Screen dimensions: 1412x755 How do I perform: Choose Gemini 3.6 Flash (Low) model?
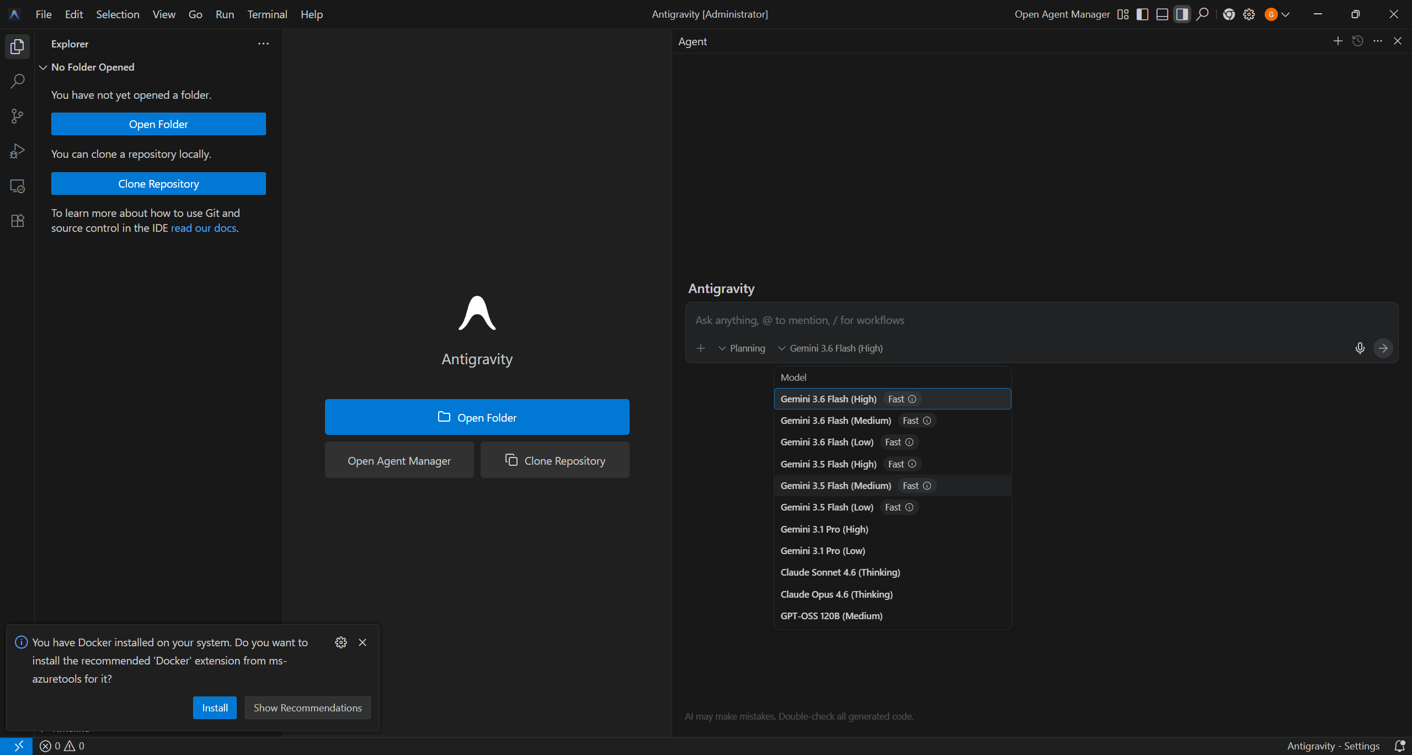click(x=892, y=442)
